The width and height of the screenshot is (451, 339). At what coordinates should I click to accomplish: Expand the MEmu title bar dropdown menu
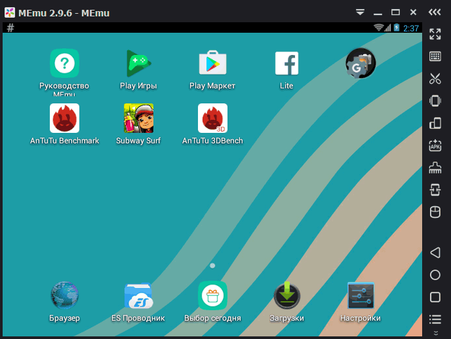(x=360, y=12)
